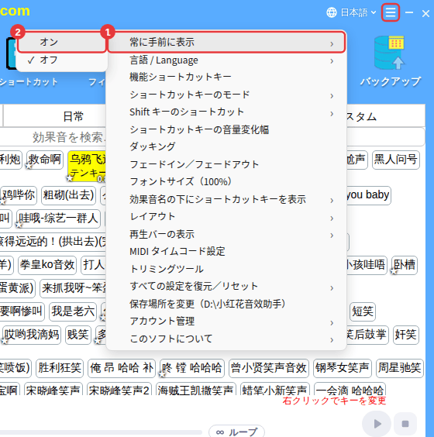Play the 黑人问号 sound effect
Image resolution: width=434 pixels, height=437 pixels.
(395, 160)
